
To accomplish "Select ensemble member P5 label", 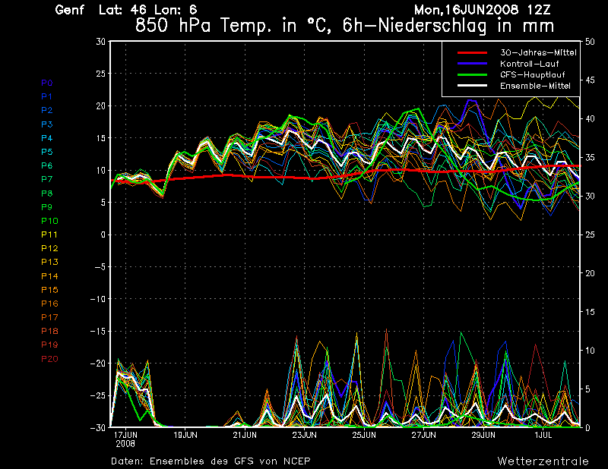I will click(x=46, y=152).
